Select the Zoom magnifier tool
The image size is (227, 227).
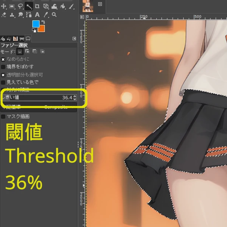[54, 15]
